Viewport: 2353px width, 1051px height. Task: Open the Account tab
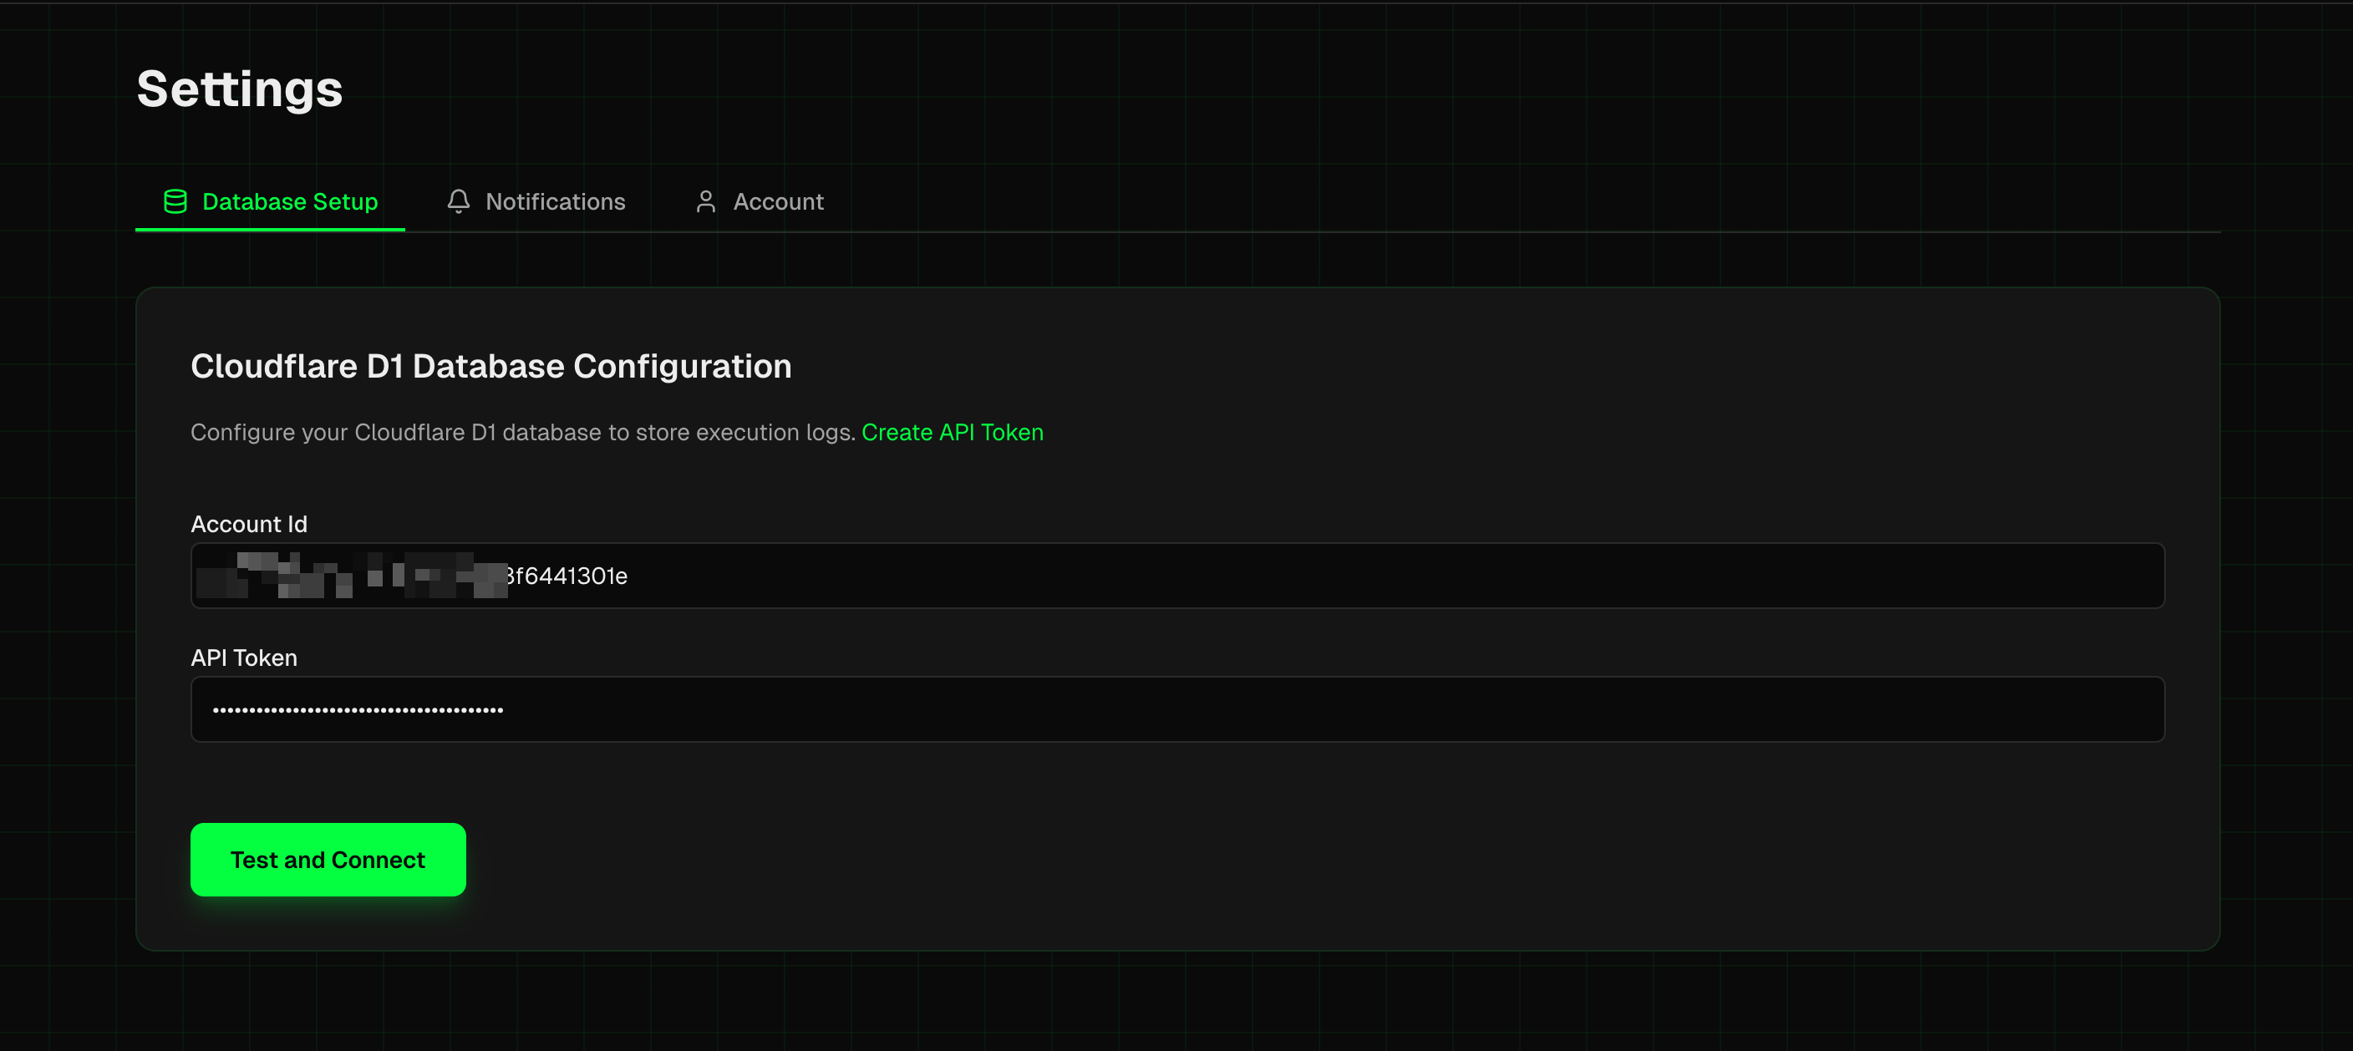coord(778,201)
